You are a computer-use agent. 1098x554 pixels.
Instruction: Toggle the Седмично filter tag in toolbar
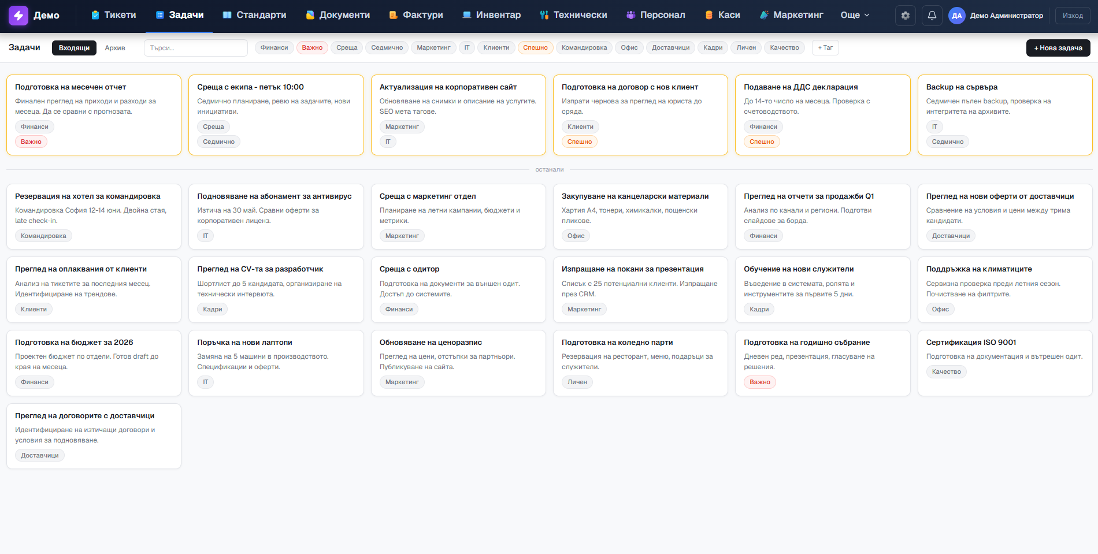387,47
